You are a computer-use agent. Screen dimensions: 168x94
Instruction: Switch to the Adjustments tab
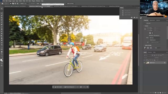152,20
